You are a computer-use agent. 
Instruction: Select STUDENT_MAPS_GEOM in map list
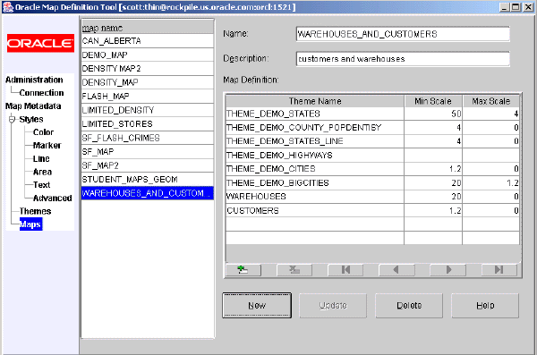tap(148, 180)
